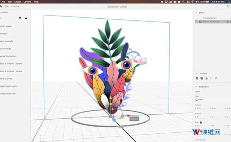Open the abstract shapes asset category

(x=6, y=26)
